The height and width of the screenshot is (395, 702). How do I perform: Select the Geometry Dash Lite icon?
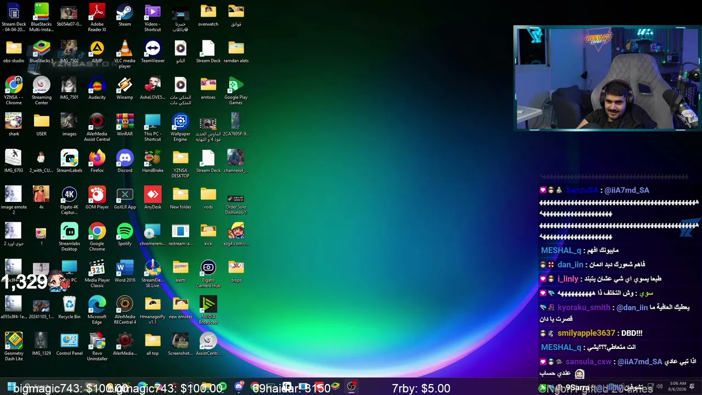pos(14,347)
